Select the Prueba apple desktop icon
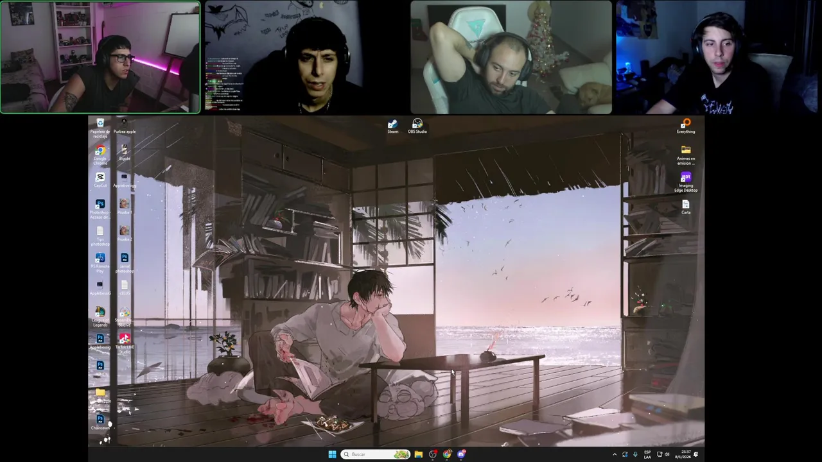822x462 pixels. pos(124,126)
